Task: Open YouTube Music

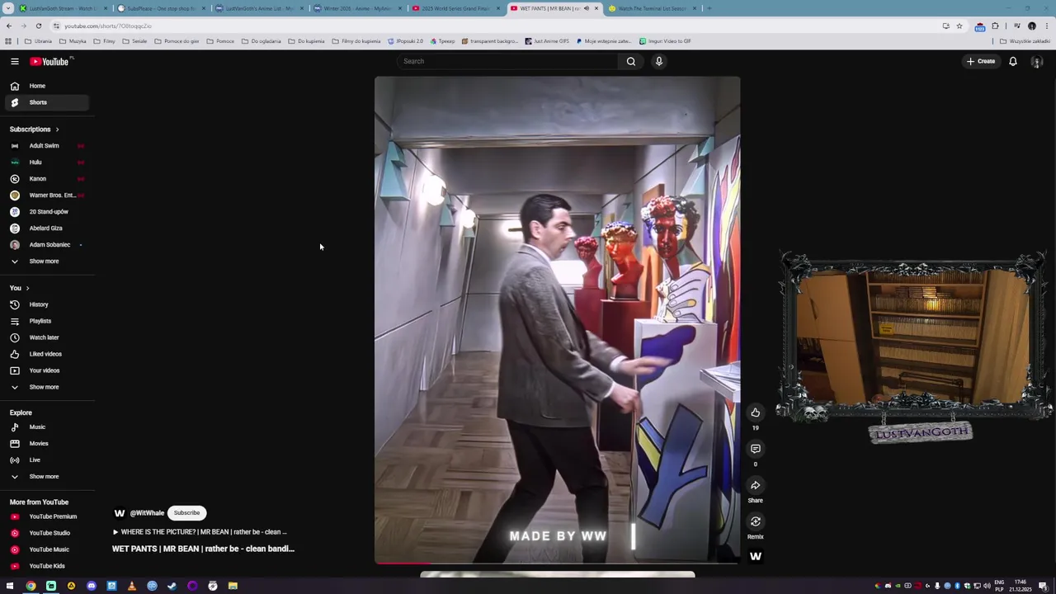Action: point(47,549)
